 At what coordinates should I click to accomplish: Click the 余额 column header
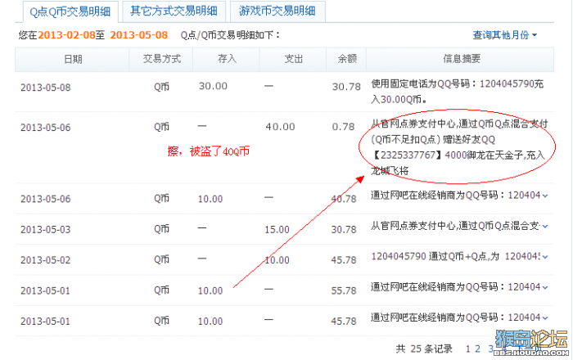[x=347, y=59]
